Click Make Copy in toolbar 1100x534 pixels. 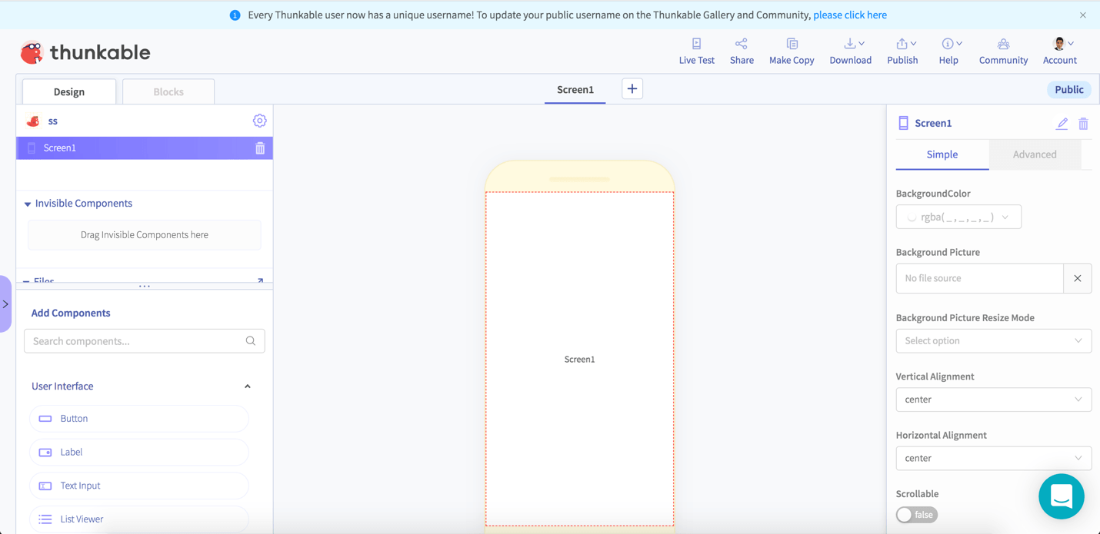click(791, 51)
